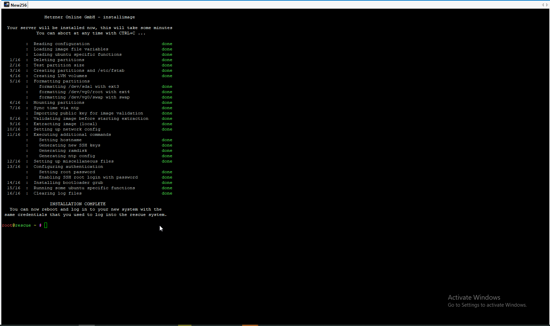This screenshot has height=326, width=550.
Task: Click 'Running some ubuntu specific functions' text
Action: (x=84, y=188)
